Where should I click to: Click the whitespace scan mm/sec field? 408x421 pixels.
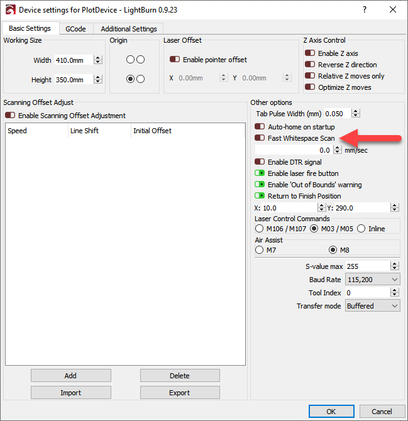click(294, 150)
